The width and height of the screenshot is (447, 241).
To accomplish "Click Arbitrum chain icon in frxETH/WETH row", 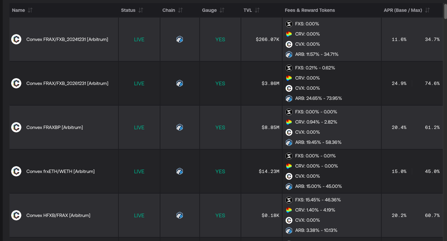I will tap(180, 171).
